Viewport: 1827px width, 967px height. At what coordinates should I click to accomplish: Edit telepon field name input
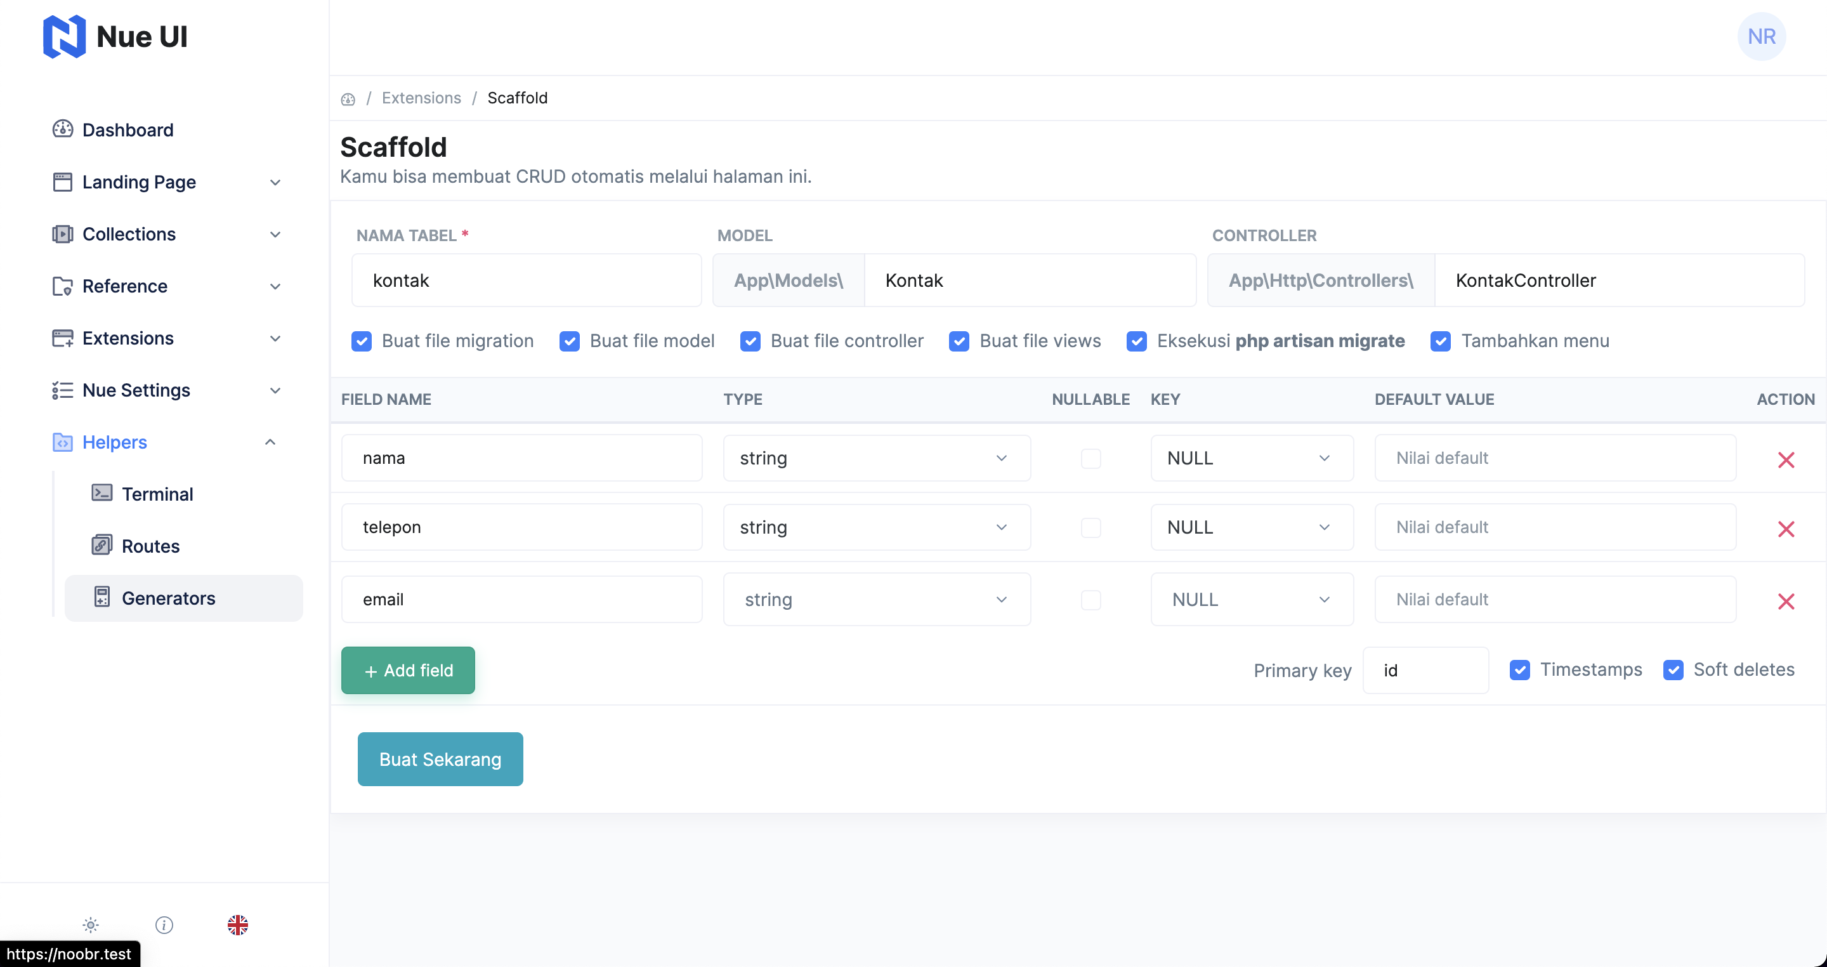[522, 527]
